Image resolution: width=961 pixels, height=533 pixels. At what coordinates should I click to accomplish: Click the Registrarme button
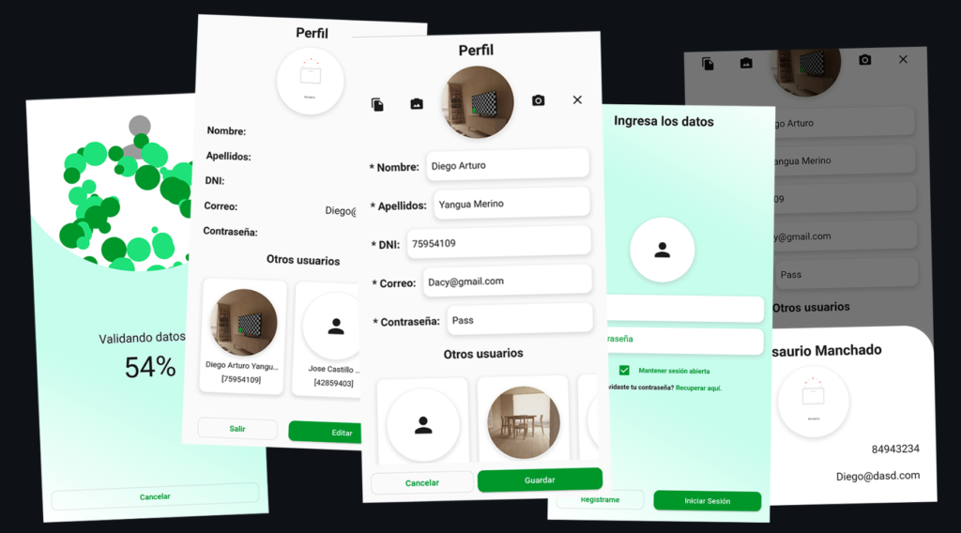[600, 500]
